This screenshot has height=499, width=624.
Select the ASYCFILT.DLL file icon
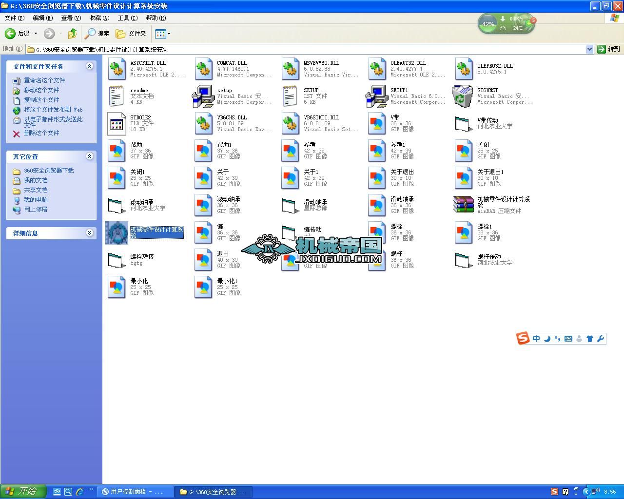[117, 69]
